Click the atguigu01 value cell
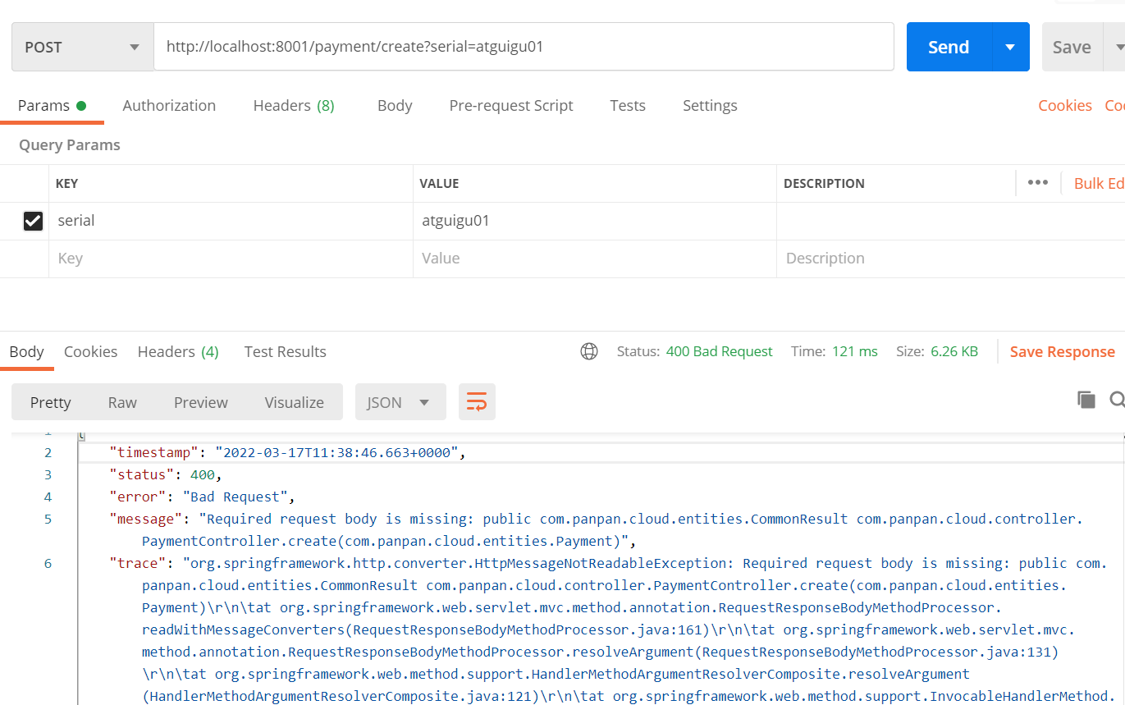The height and width of the screenshot is (705, 1125). pyautogui.click(x=595, y=221)
